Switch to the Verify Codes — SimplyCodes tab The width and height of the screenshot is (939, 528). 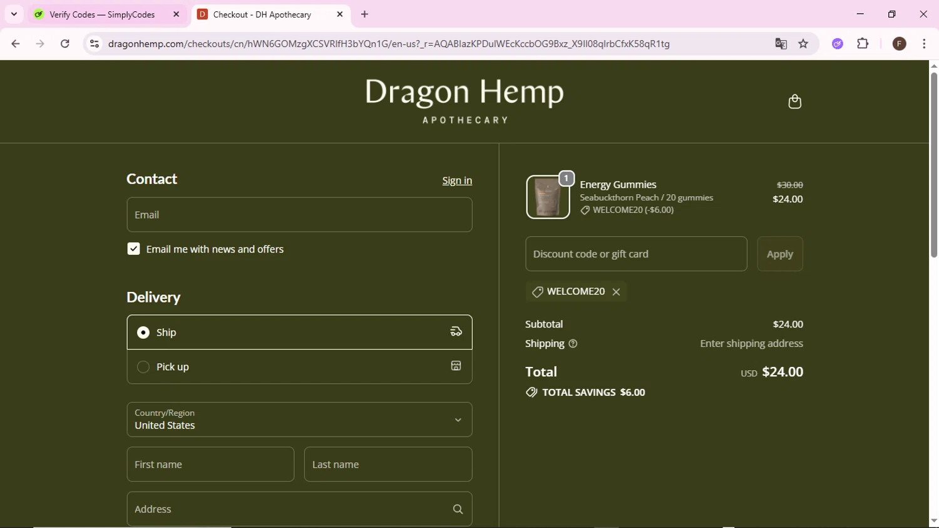[x=106, y=14]
